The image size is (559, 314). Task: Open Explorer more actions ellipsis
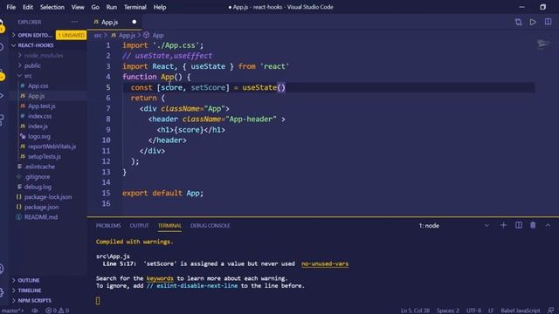74,22
